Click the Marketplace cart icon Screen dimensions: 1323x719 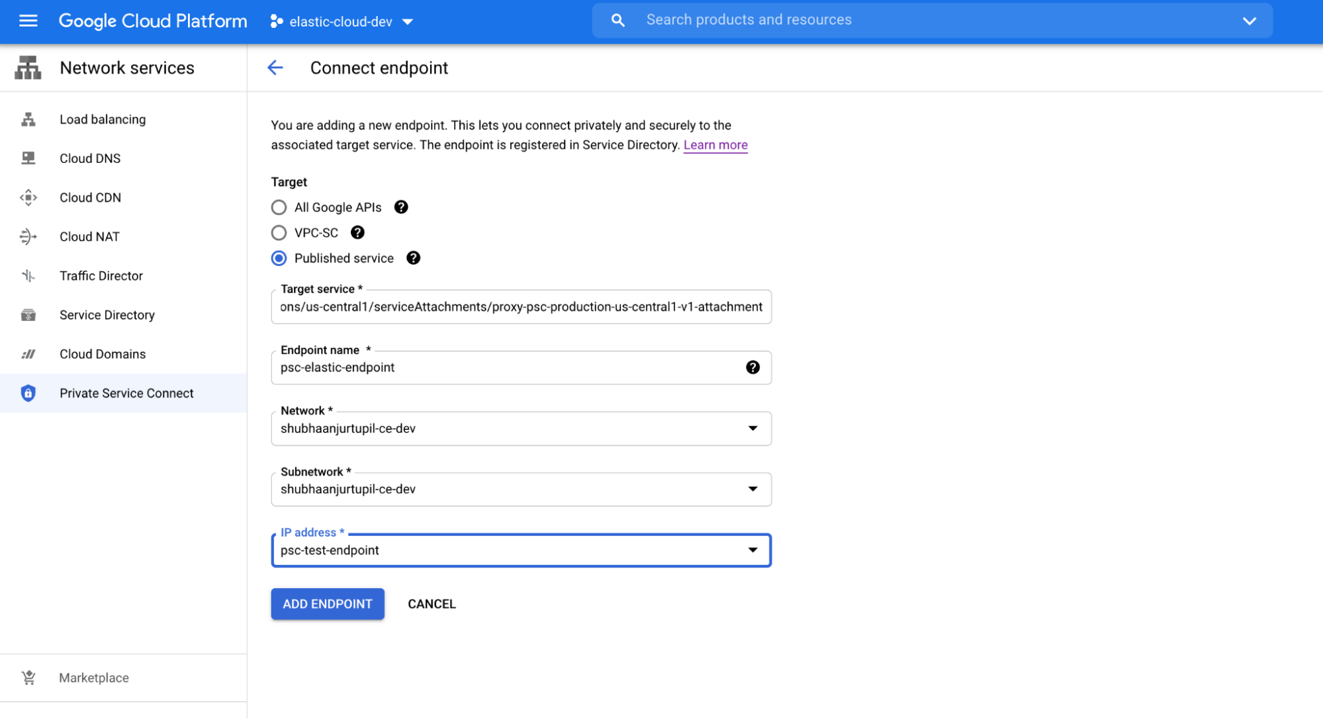coord(28,678)
